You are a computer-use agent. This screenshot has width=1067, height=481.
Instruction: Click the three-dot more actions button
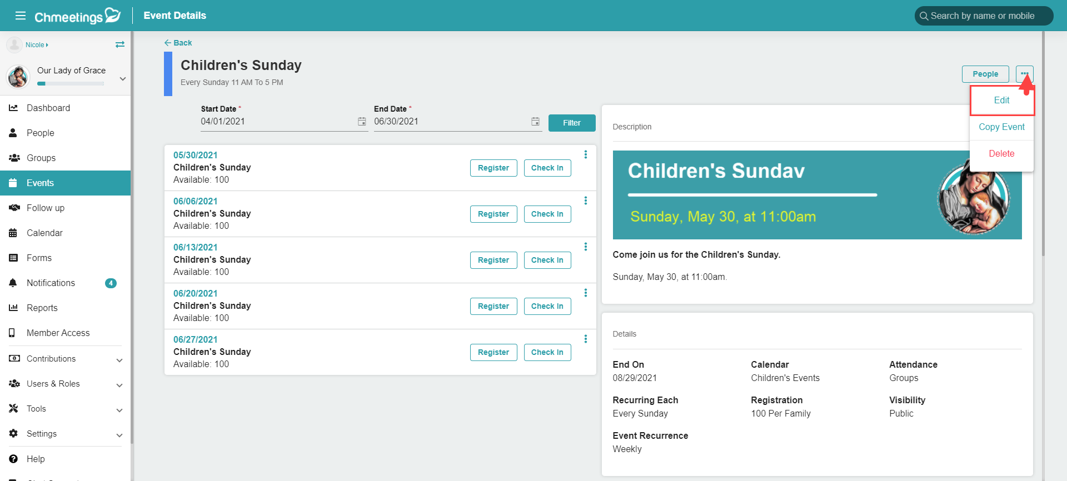[1024, 74]
